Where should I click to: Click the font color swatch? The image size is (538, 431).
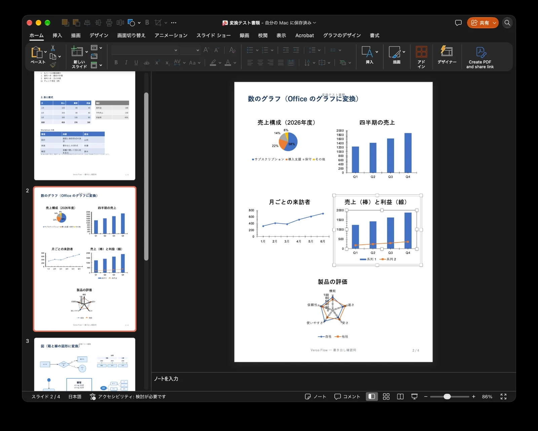click(228, 63)
